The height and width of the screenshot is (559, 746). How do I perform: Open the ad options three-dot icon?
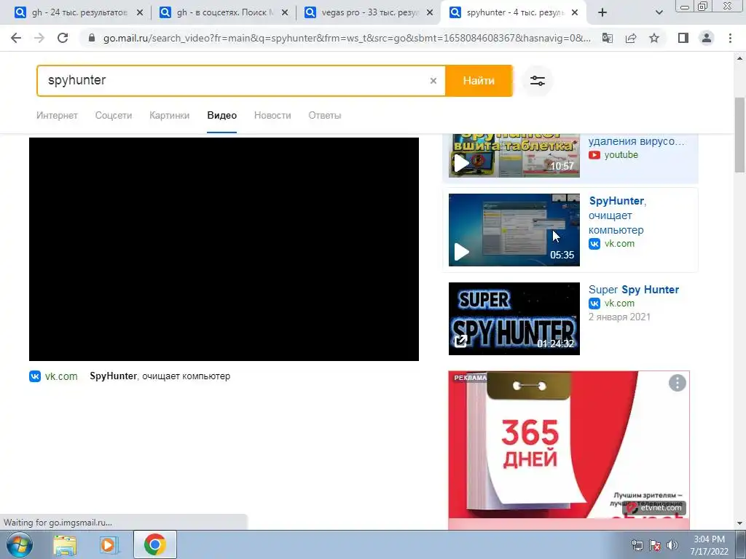click(x=677, y=383)
